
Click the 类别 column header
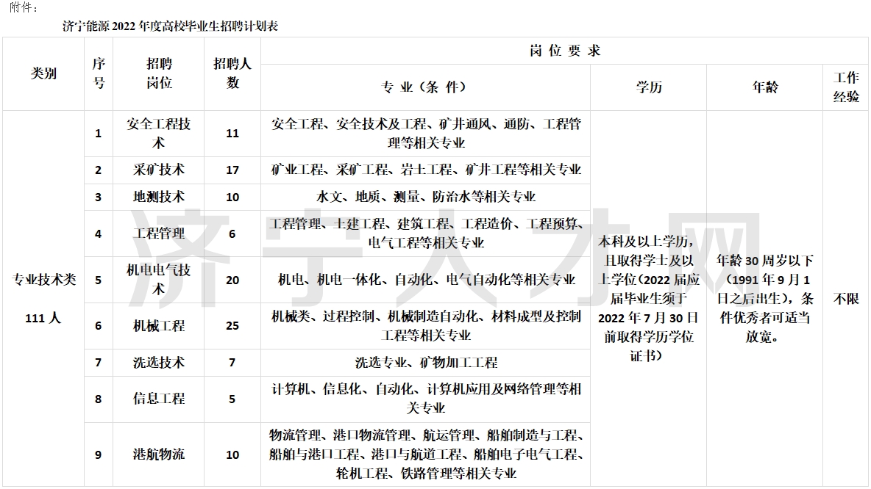43,73
